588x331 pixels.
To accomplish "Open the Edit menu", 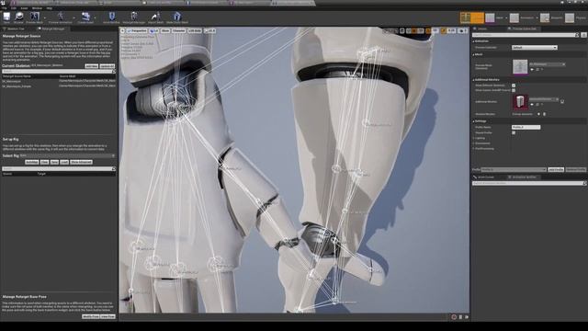I will pyautogui.click(x=14, y=8).
